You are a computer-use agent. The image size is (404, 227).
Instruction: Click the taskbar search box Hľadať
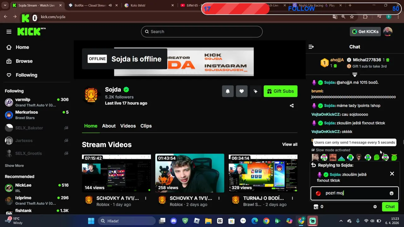point(126,221)
